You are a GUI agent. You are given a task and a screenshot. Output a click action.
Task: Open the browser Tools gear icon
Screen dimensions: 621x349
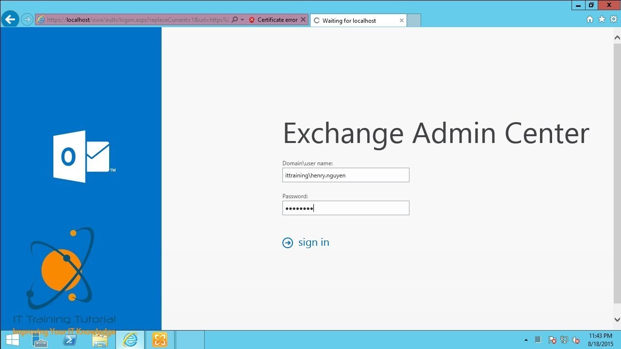point(613,19)
